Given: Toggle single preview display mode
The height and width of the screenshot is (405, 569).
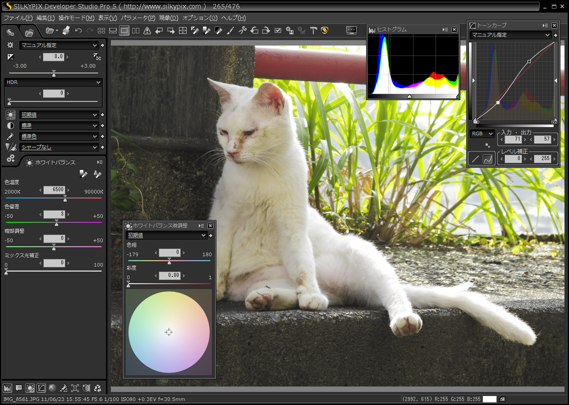Looking at the screenshot, I should tap(124, 31).
